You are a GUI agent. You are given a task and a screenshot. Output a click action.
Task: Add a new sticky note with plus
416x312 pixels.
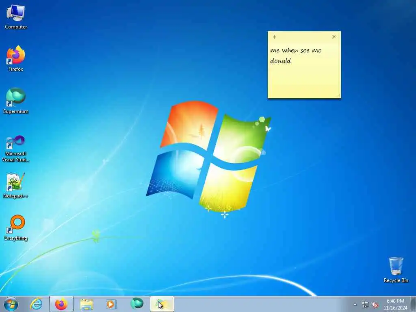pos(275,37)
